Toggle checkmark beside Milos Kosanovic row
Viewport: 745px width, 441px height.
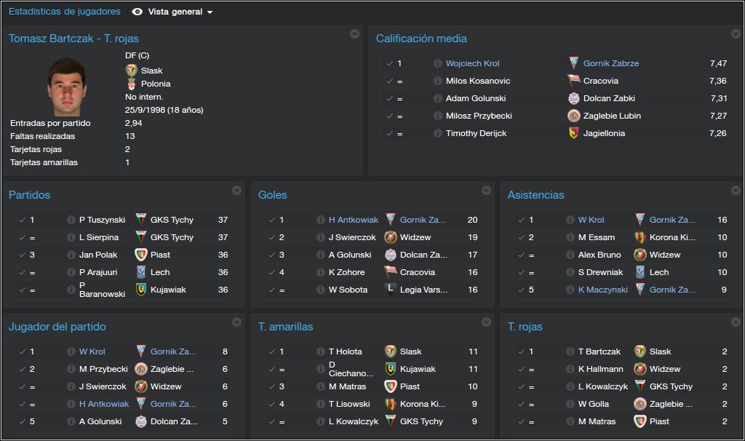[x=390, y=81]
